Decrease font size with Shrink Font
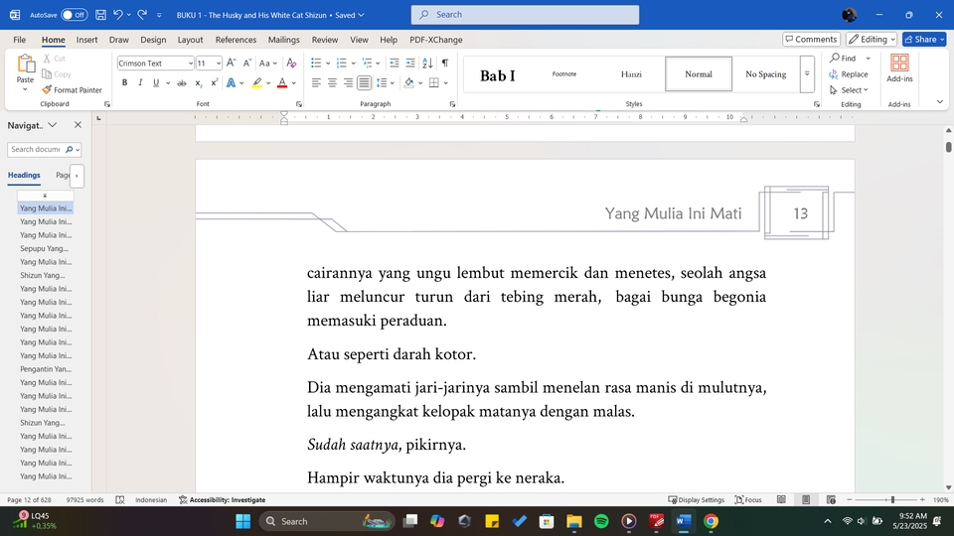954x536 pixels. click(x=247, y=63)
